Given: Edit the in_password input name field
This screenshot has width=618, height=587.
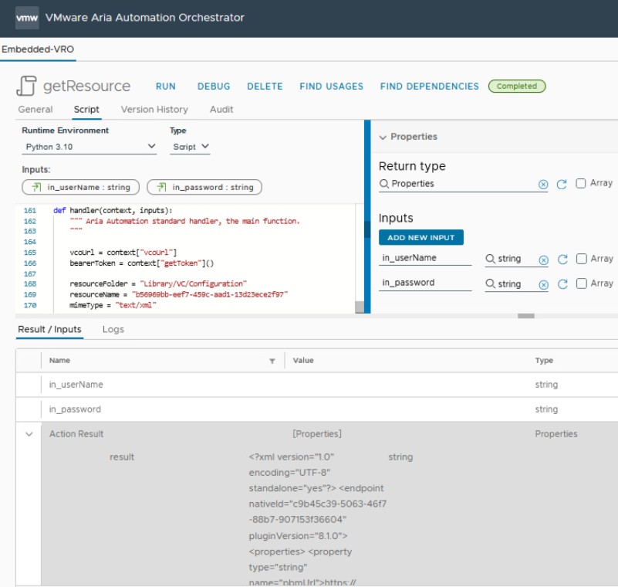Looking at the screenshot, I should 425,283.
